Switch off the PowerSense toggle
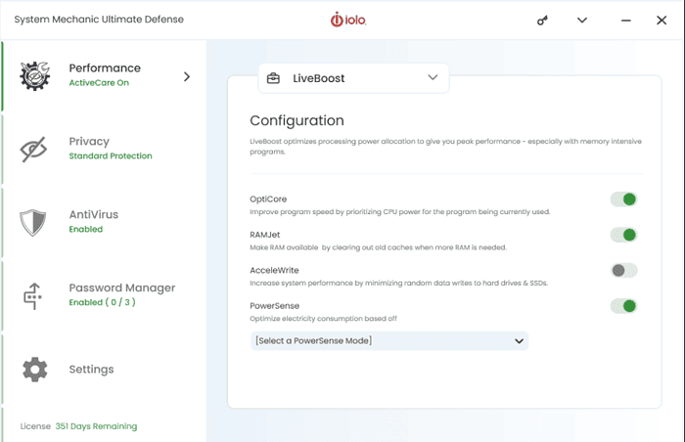 (x=623, y=306)
